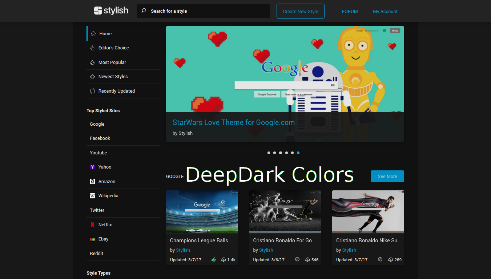Screen dimensions: 491x279
Task: Open My Account
Action: 385,11
